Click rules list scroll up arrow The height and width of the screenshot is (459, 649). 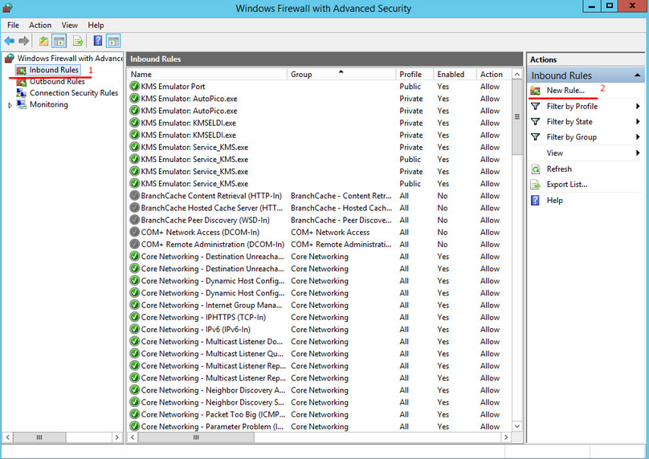coord(517,75)
